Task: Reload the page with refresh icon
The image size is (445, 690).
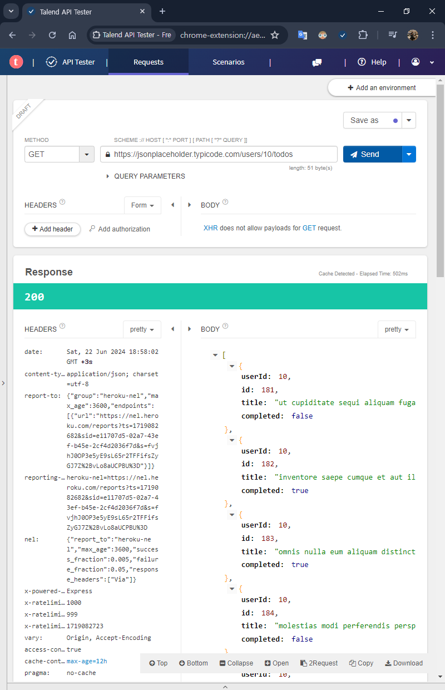Action: click(x=52, y=34)
